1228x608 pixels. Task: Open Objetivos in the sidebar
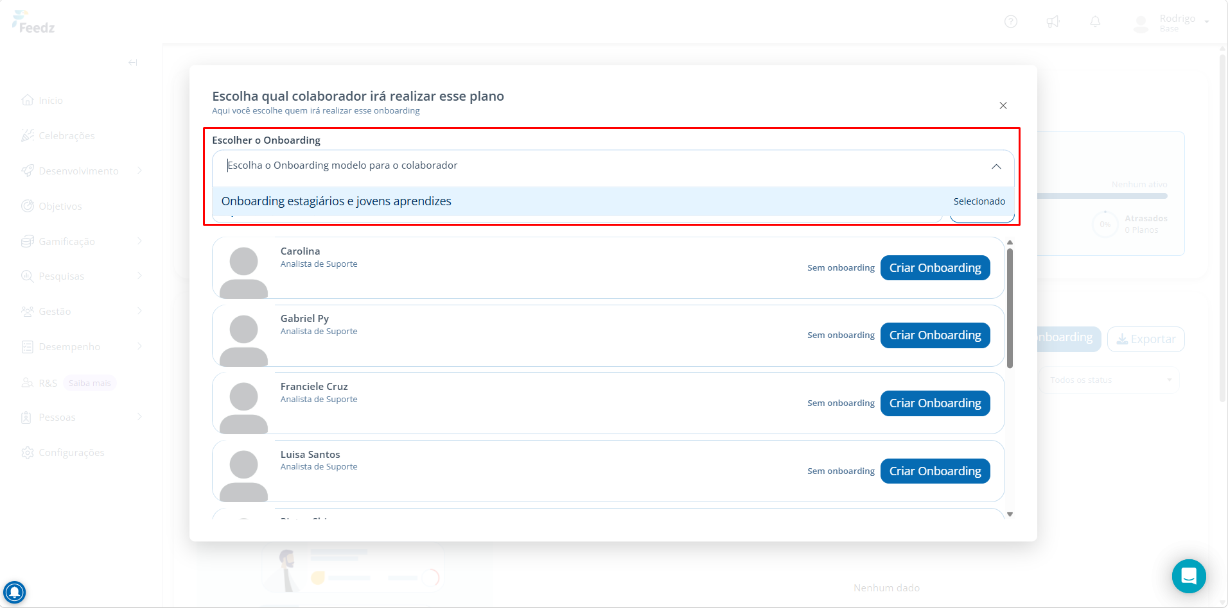click(51, 206)
